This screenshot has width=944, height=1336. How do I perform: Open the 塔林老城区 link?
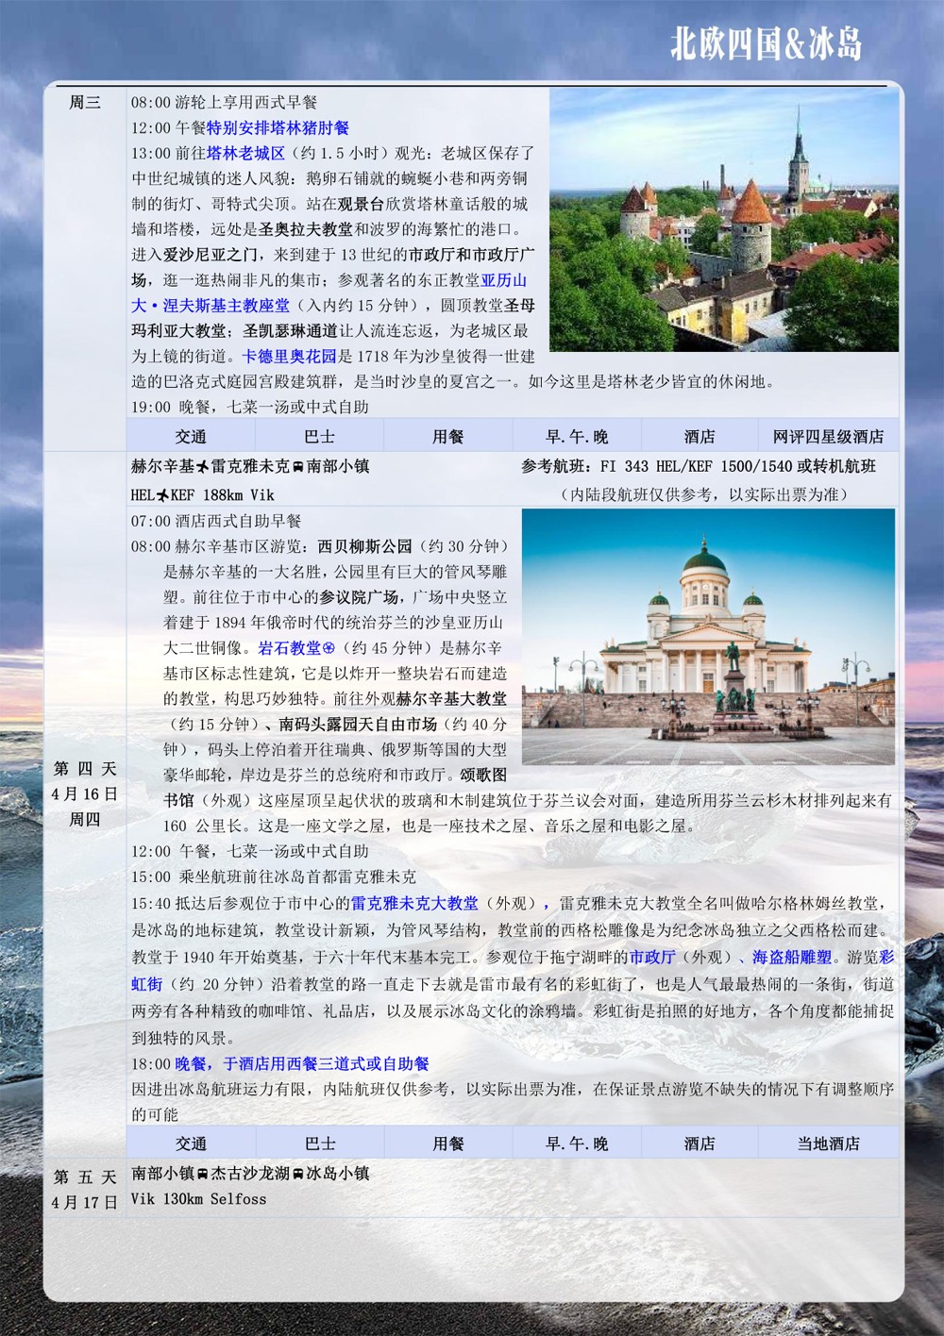point(245,153)
